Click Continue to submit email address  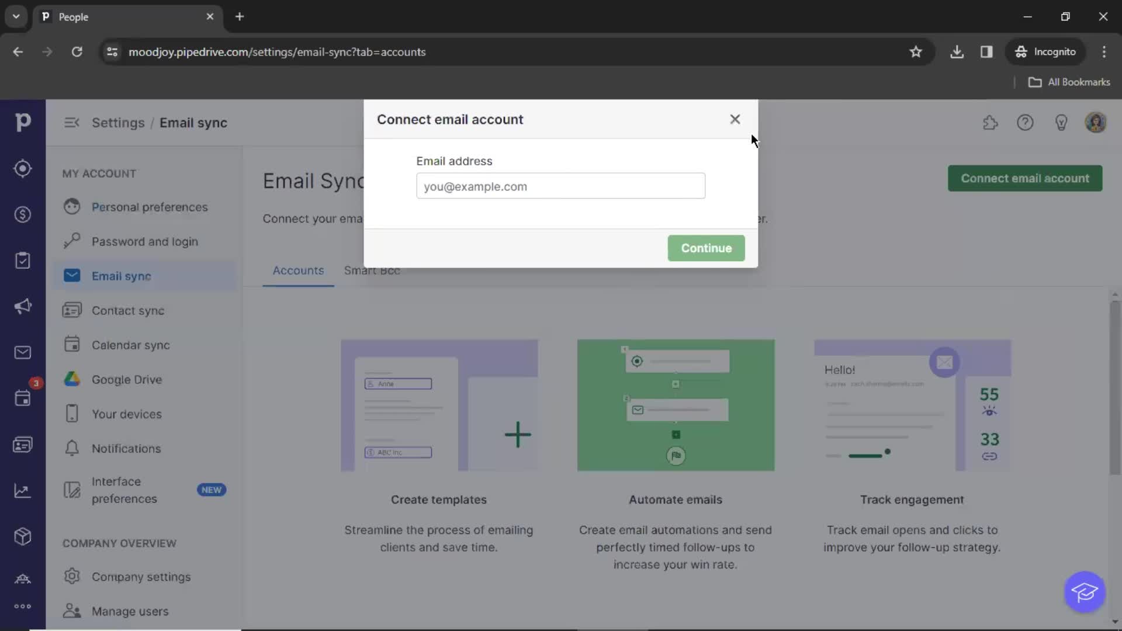pos(707,248)
